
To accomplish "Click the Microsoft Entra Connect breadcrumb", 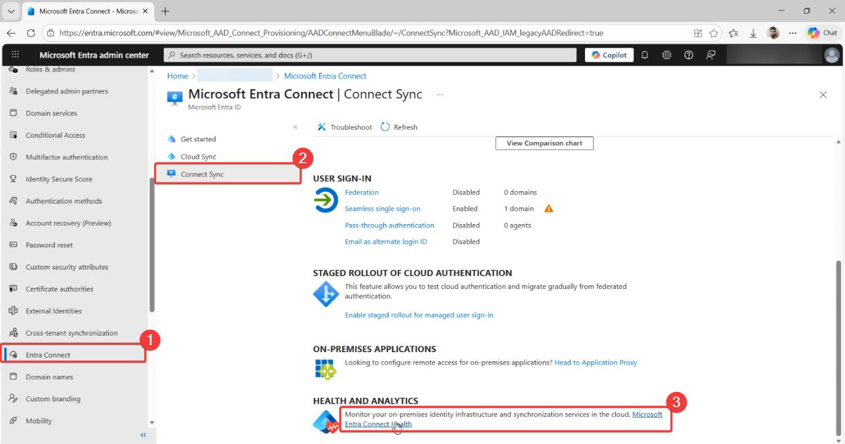I will (325, 76).
